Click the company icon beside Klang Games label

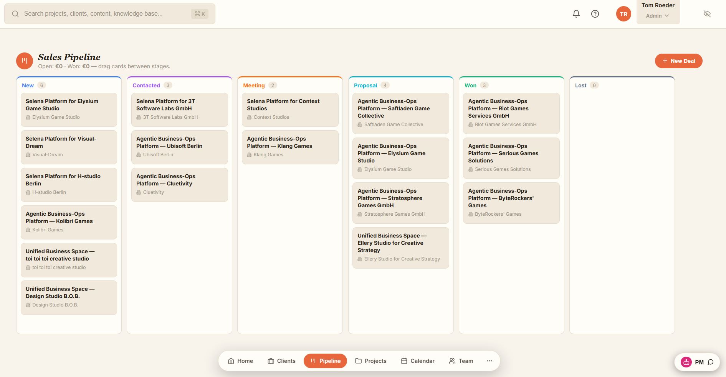249,155
